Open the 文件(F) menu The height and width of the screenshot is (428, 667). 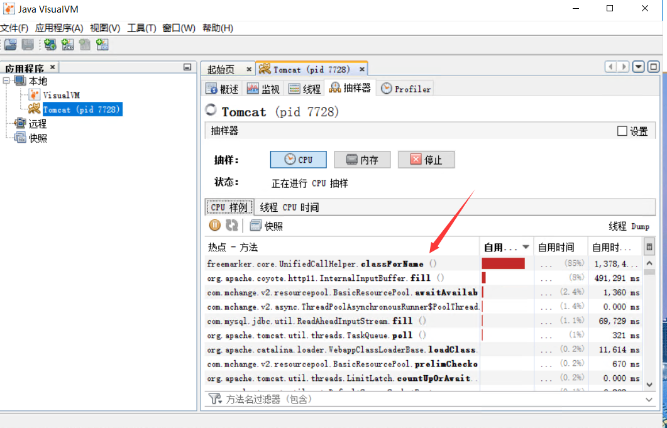coord(14,28)
